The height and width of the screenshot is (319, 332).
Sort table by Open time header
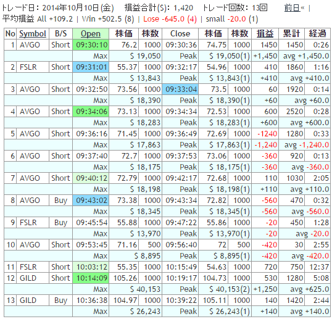pyautogui.click(x=91, y=34)
